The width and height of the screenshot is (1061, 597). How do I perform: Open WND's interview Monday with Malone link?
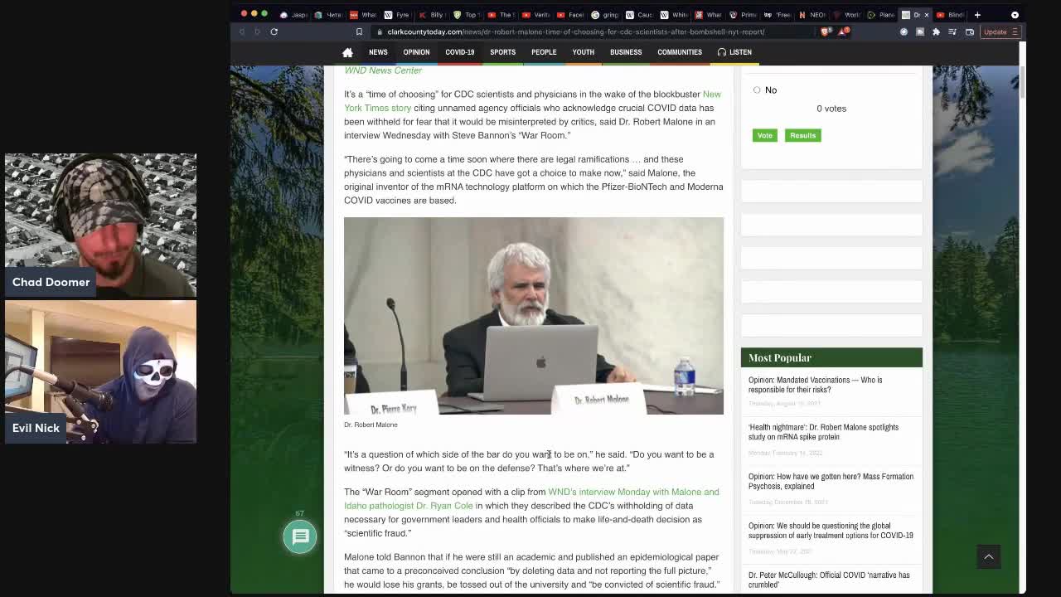tap(633, 492)
